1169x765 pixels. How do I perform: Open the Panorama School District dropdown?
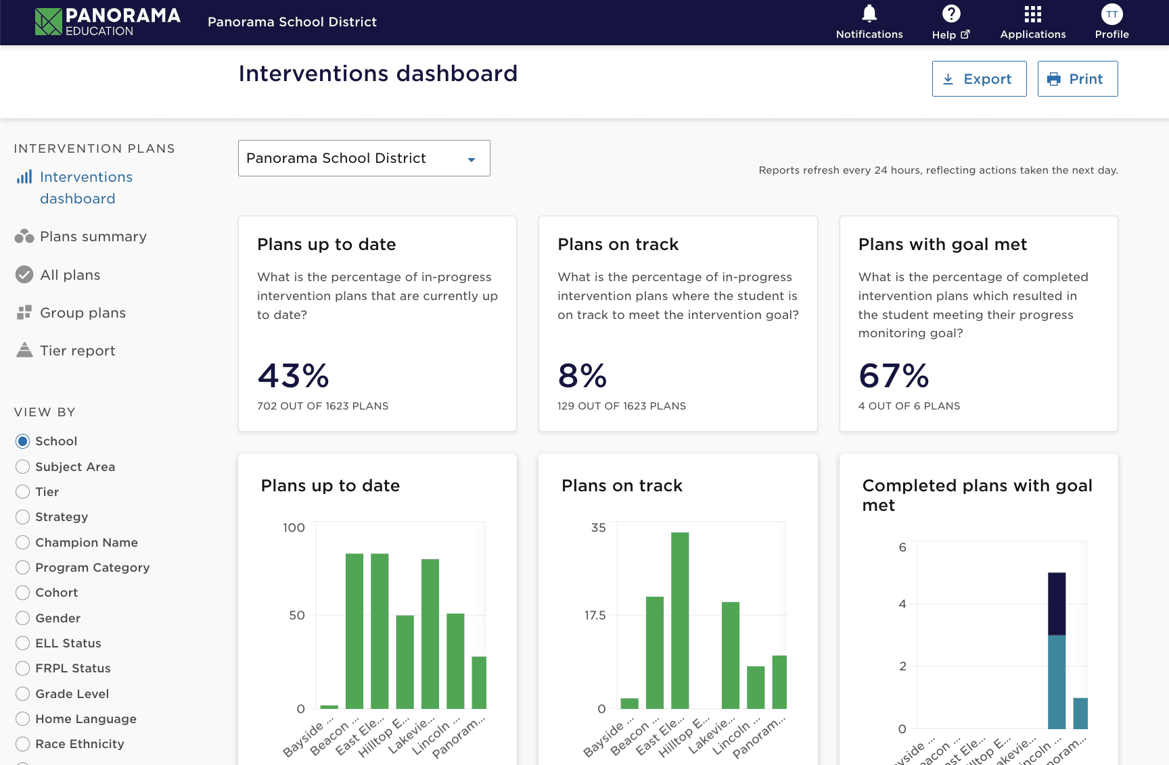(364, 158)
